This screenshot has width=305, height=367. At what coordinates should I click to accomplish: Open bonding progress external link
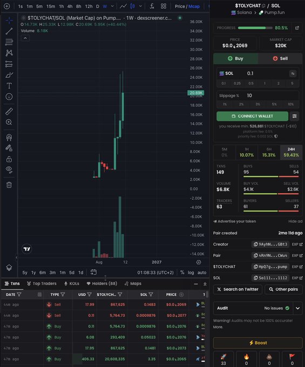(x=297, y=28)
